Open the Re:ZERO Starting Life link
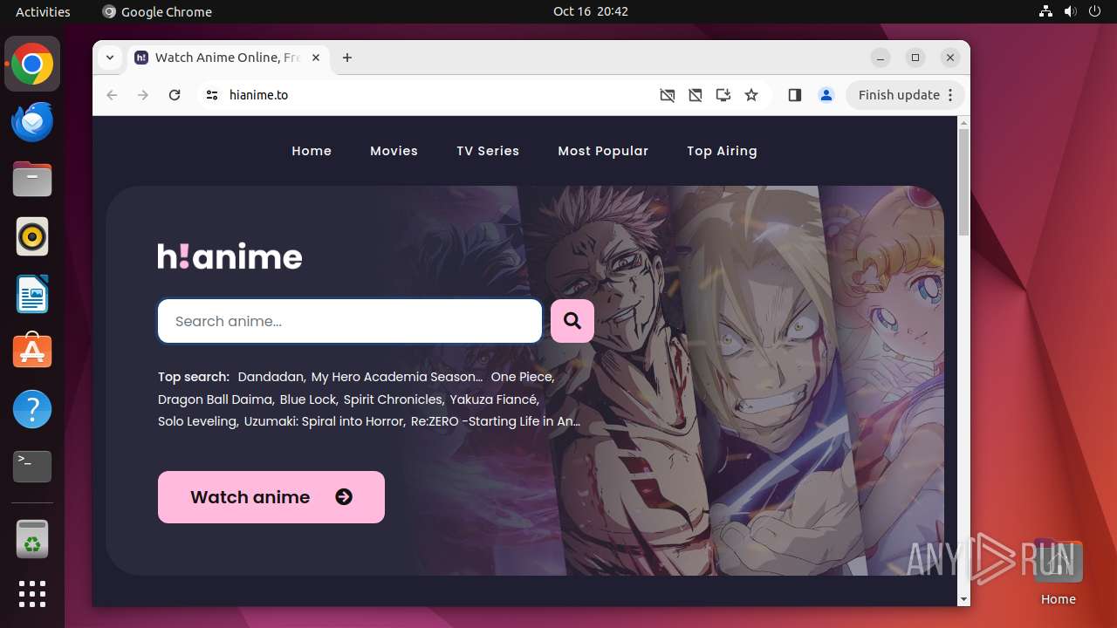The height and width of the screenshot is (628, 1117). (496, 421)
